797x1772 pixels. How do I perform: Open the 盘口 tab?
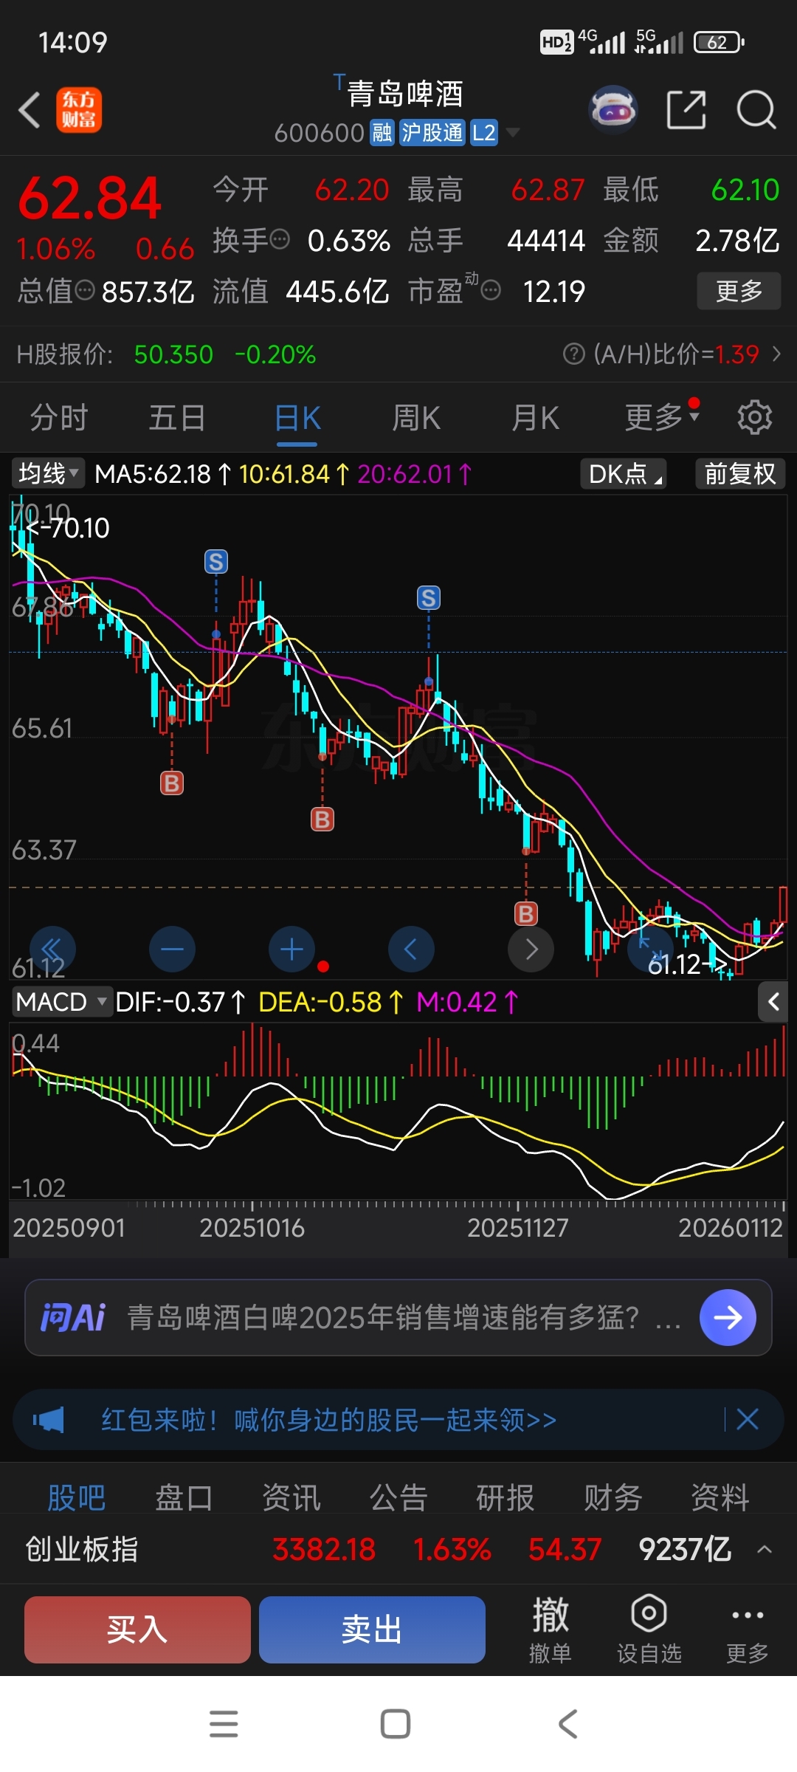pyautogui.click(x=184, y=1497)
